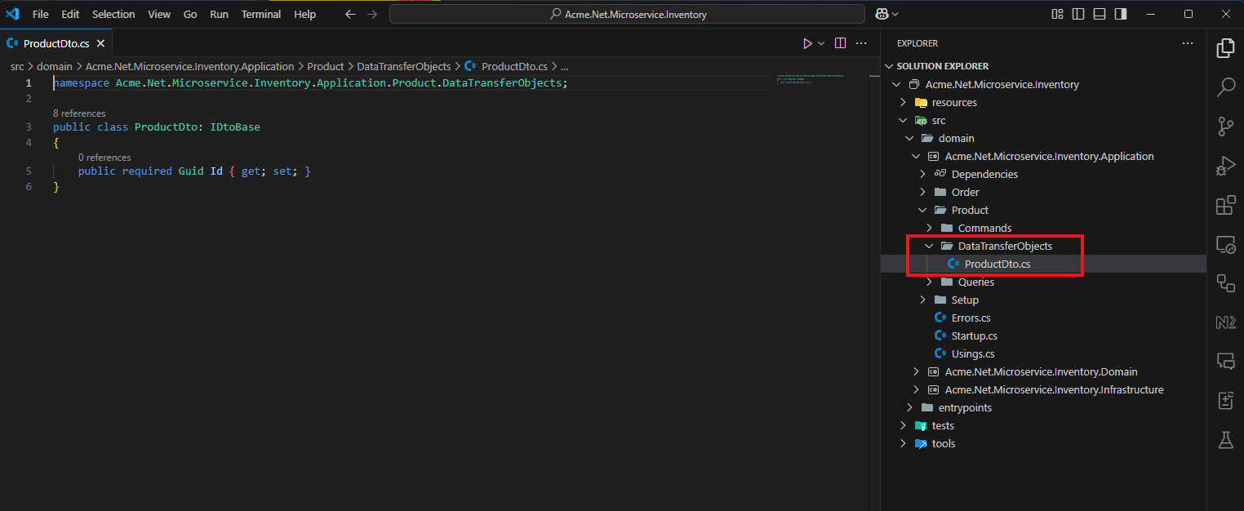Expand the Commands folder
Image resolution: width=1244 pixels, height=511 pixels.
pos(929,228)
